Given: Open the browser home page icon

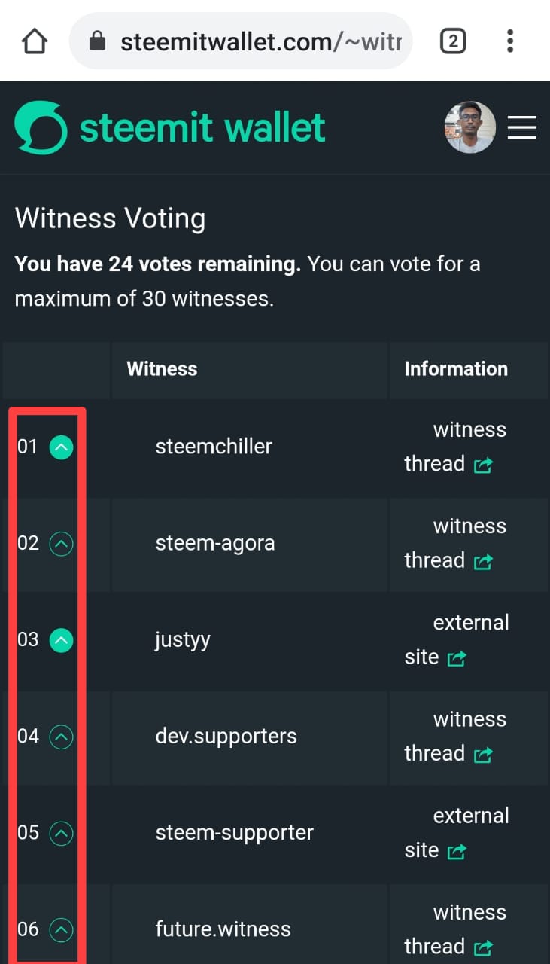Looking at the screenshot, I should (35, 41).
